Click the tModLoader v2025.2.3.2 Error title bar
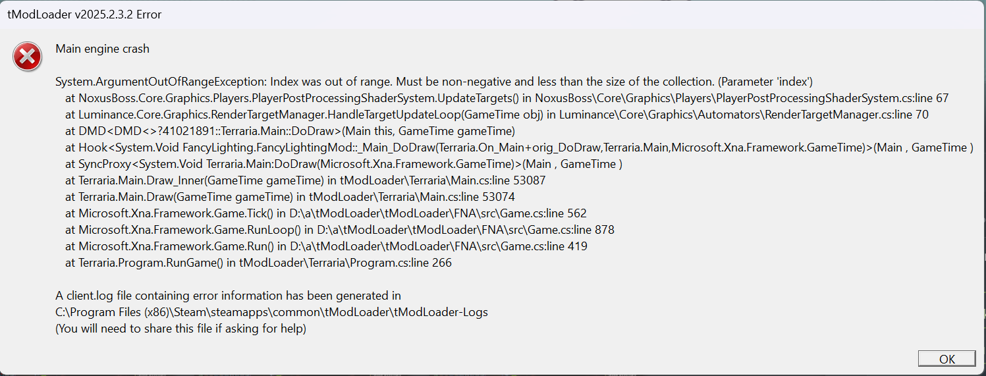The width and height of the screenshot is (986, 376). tap(493, 14)
